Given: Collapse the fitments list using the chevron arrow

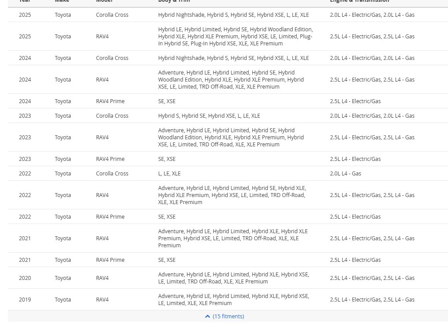Looking at the screenshot, I should pyautogui.click(x=207, y=317).
